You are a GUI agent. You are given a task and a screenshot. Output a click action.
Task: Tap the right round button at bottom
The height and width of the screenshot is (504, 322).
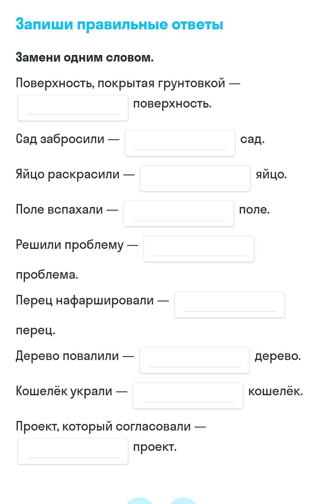pyautogui.click(x=183, y=501)
